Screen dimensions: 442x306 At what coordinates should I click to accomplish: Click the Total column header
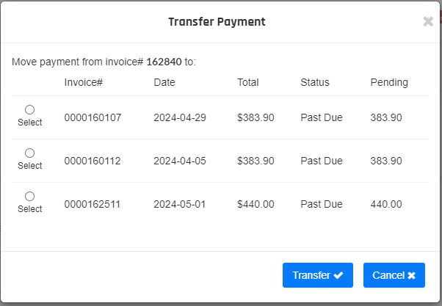tap(247, 82)
